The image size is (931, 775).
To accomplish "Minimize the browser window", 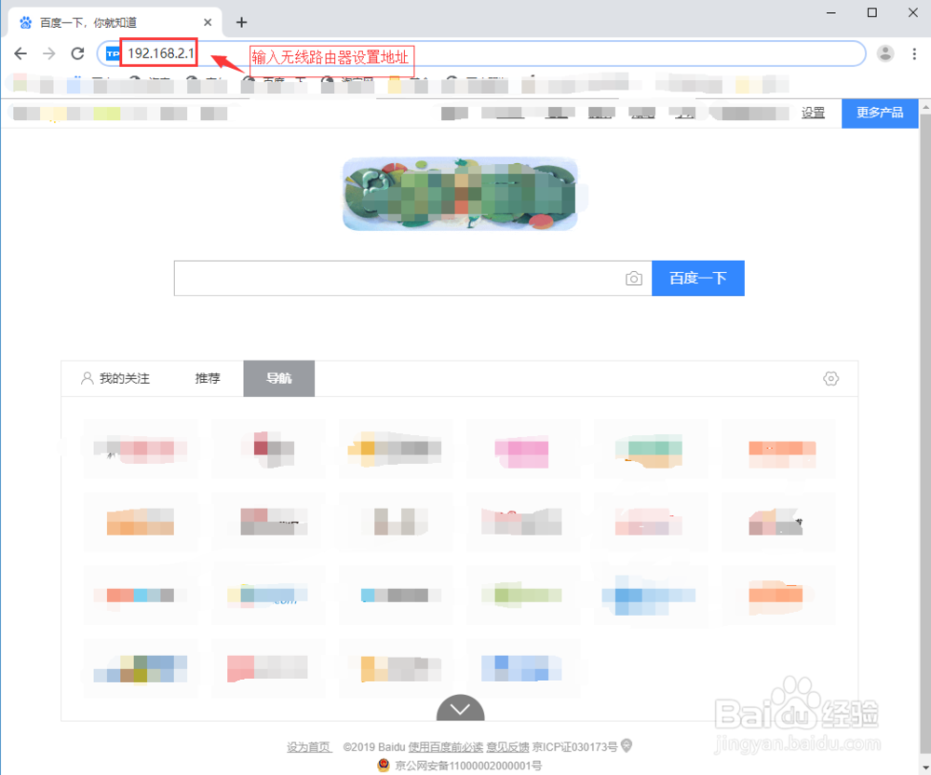I will pyautogui.click(x=831, y=12).
